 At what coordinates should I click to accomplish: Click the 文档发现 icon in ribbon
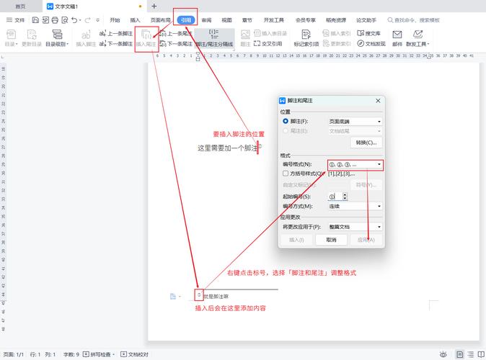click(371, 44)
